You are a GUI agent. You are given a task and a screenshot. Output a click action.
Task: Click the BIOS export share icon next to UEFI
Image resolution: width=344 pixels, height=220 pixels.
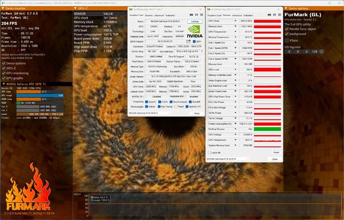(188, 42)
